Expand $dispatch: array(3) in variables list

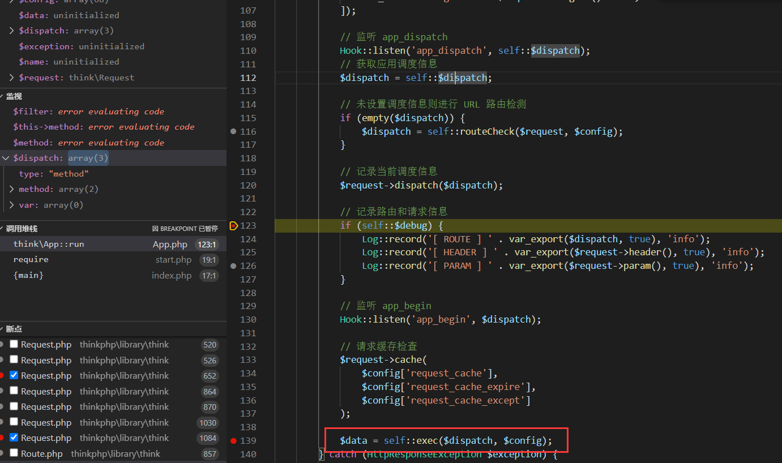tap(12, 31)
